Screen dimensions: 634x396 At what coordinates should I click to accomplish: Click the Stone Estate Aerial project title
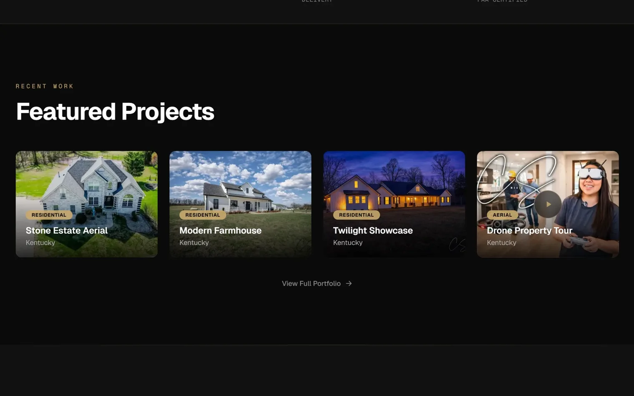coord(66,231)
